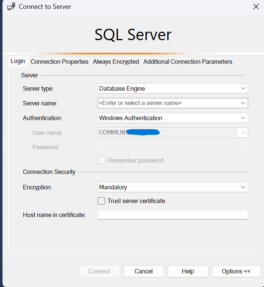Select the Login tab
Viewport: 264px width, 287px height.
pyautogui.click(x=18, y=61)
